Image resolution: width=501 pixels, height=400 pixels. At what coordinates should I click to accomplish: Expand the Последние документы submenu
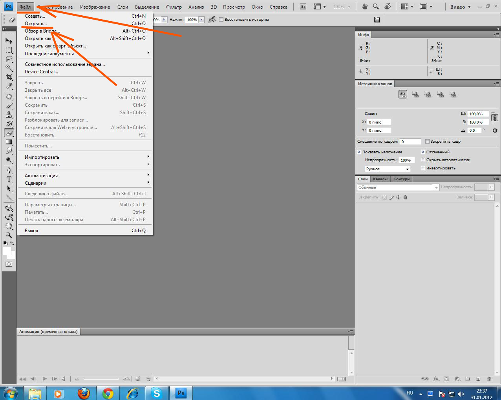pos(85,54)
